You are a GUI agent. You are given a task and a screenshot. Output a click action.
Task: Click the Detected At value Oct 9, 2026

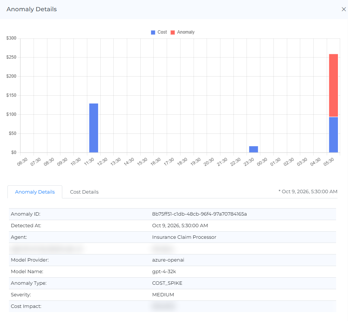point(180,226)
